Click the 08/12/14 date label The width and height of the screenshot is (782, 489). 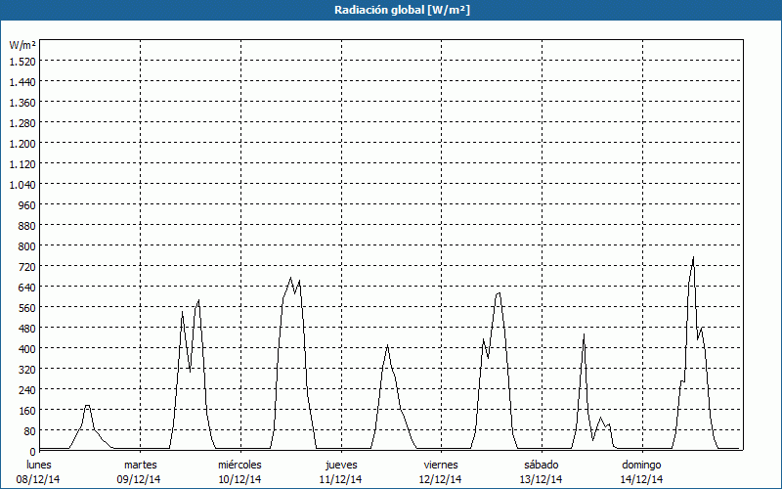point(39,479)
